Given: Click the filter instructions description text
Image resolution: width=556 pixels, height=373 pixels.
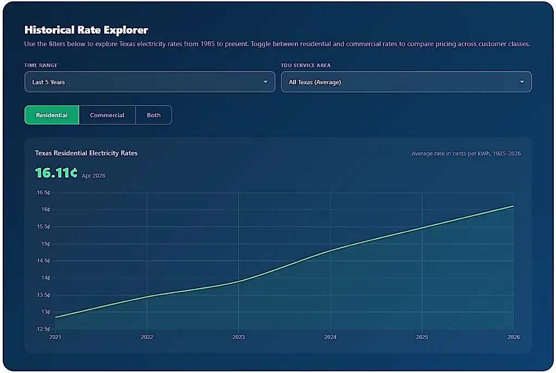Looking at the screenshot, I should 277,44.
